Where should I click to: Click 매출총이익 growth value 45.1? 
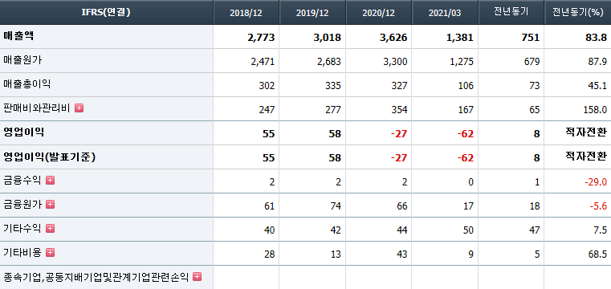[597, 86]
